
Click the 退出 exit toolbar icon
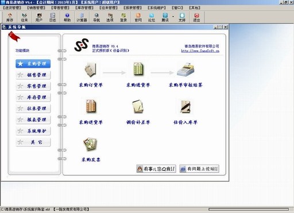point(196,17)
